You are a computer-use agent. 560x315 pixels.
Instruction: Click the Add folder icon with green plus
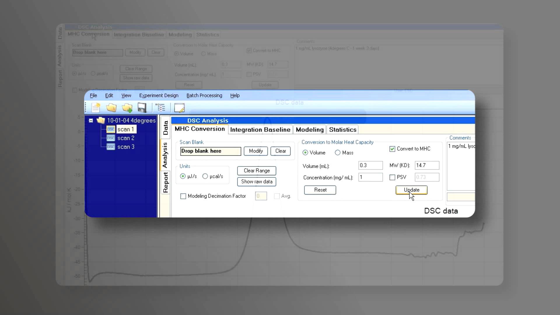[x=127, y=108]
